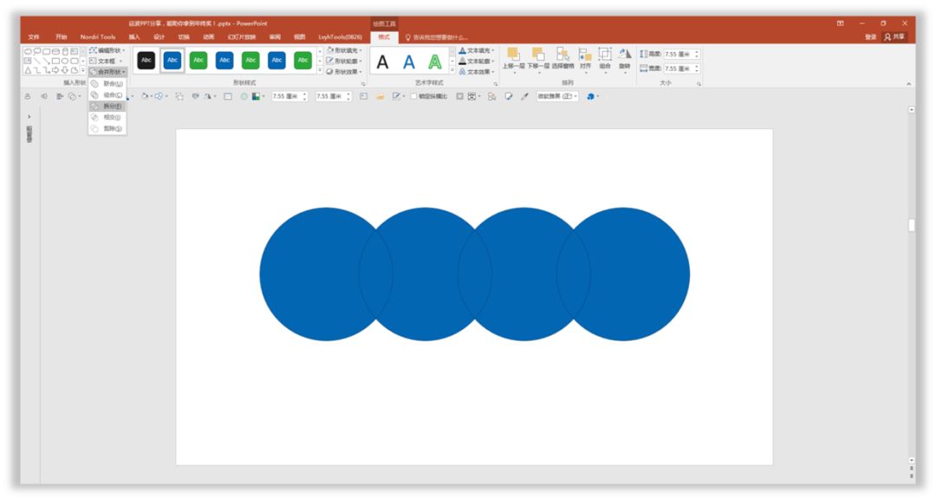
Task: Choose 拆分 (Fragment) from merge shapes menu
Action: 107,107
